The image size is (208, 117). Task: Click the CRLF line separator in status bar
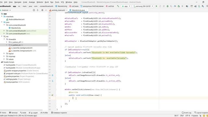click(182, 116)
